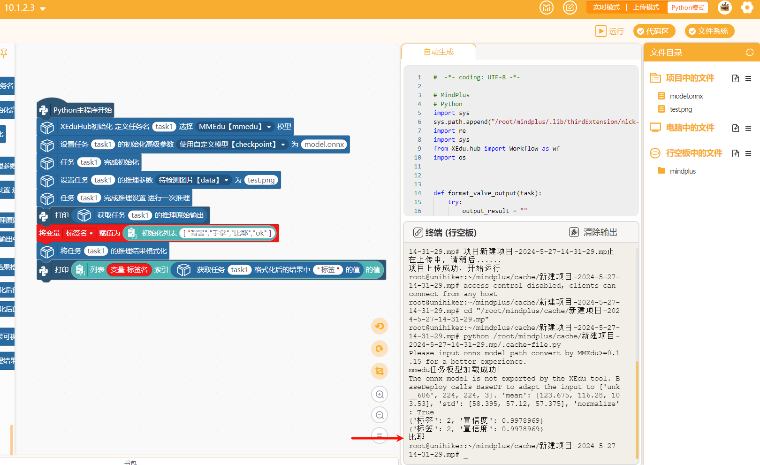Image resolution: width=760 pixels, height=465 pixels.
Task: Click the cube icon on 将任务 格式化 block
Action: [47, 252]
